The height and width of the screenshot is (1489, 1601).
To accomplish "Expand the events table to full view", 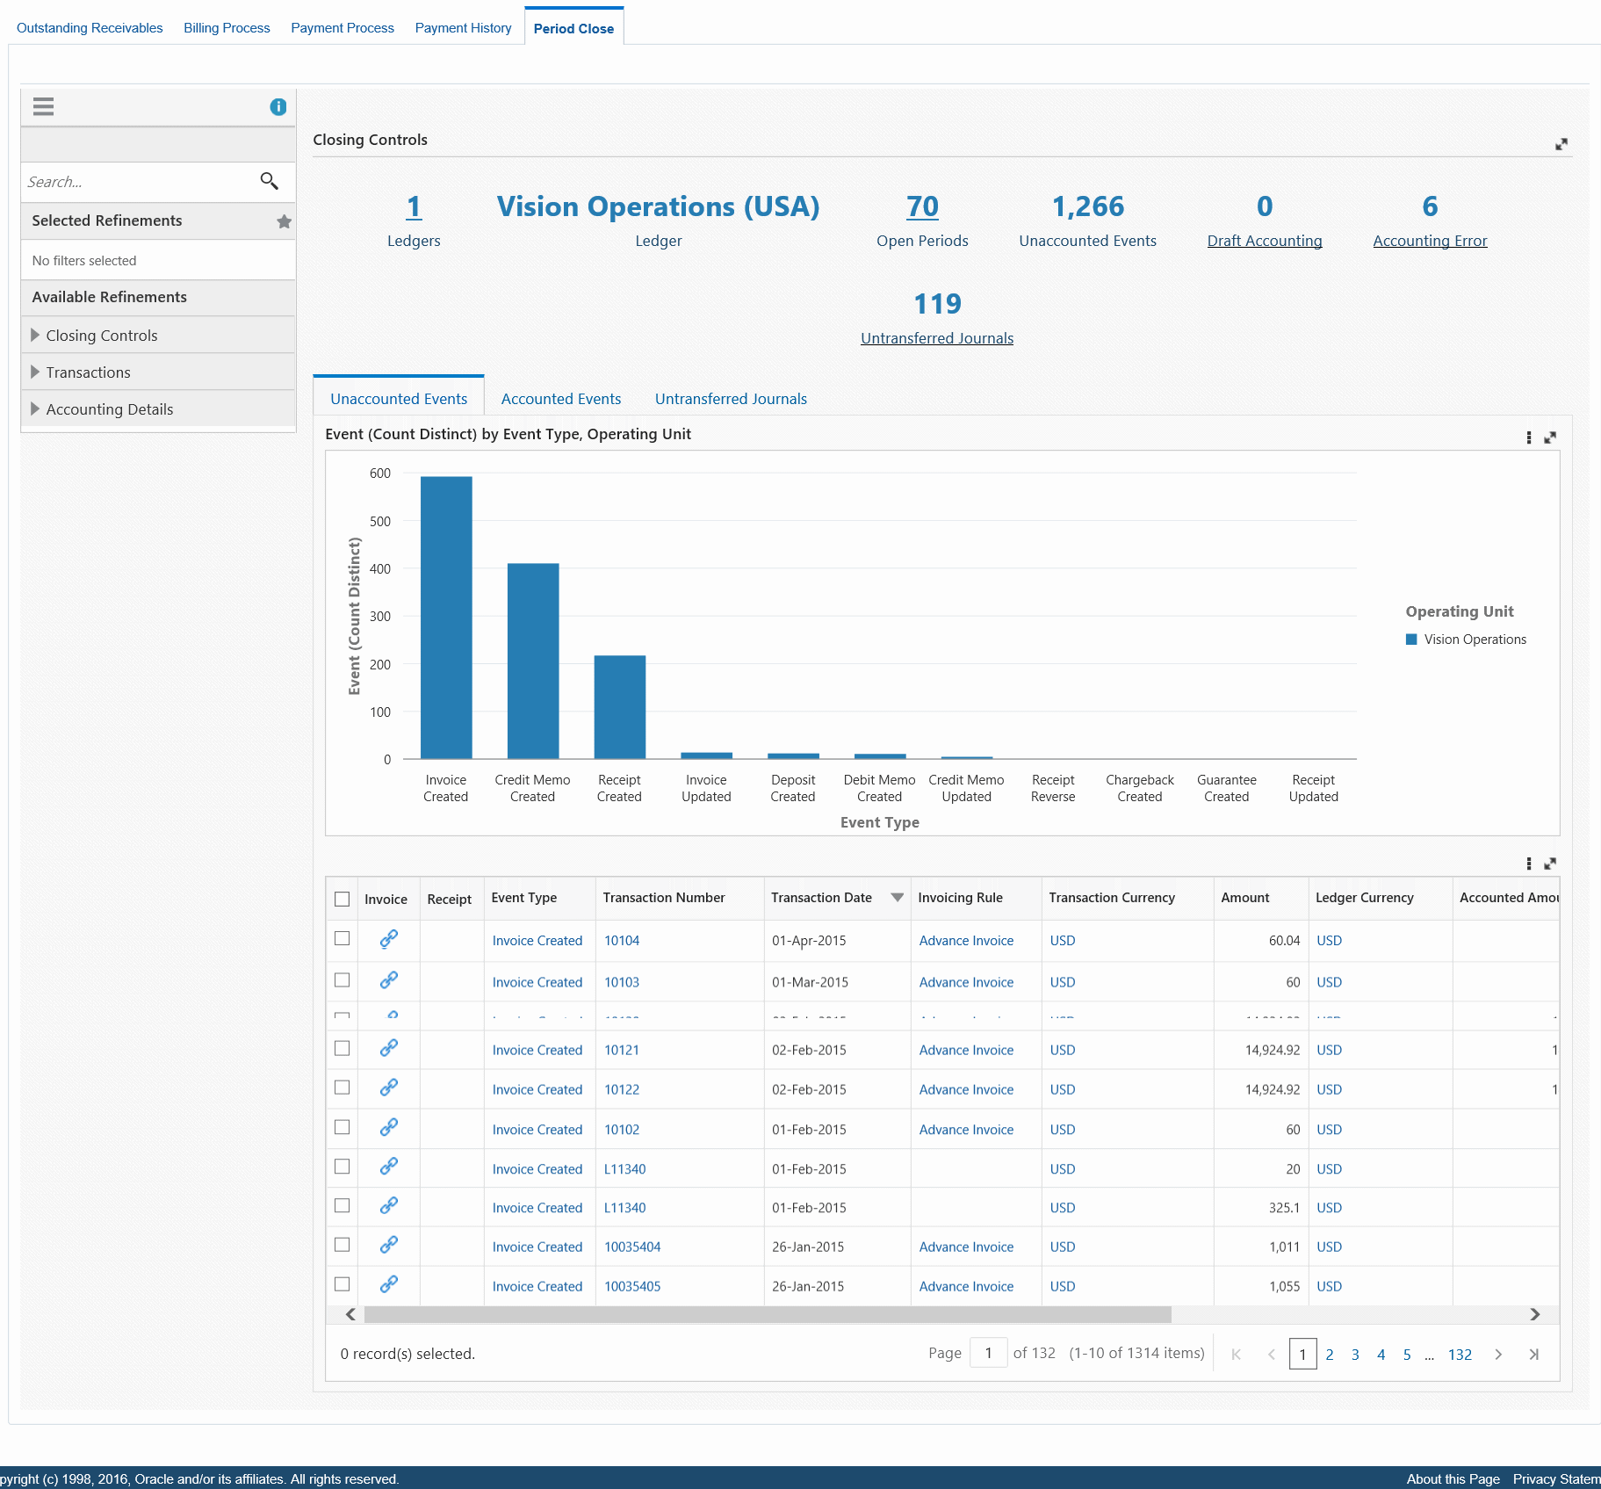I will (1550, 864).
